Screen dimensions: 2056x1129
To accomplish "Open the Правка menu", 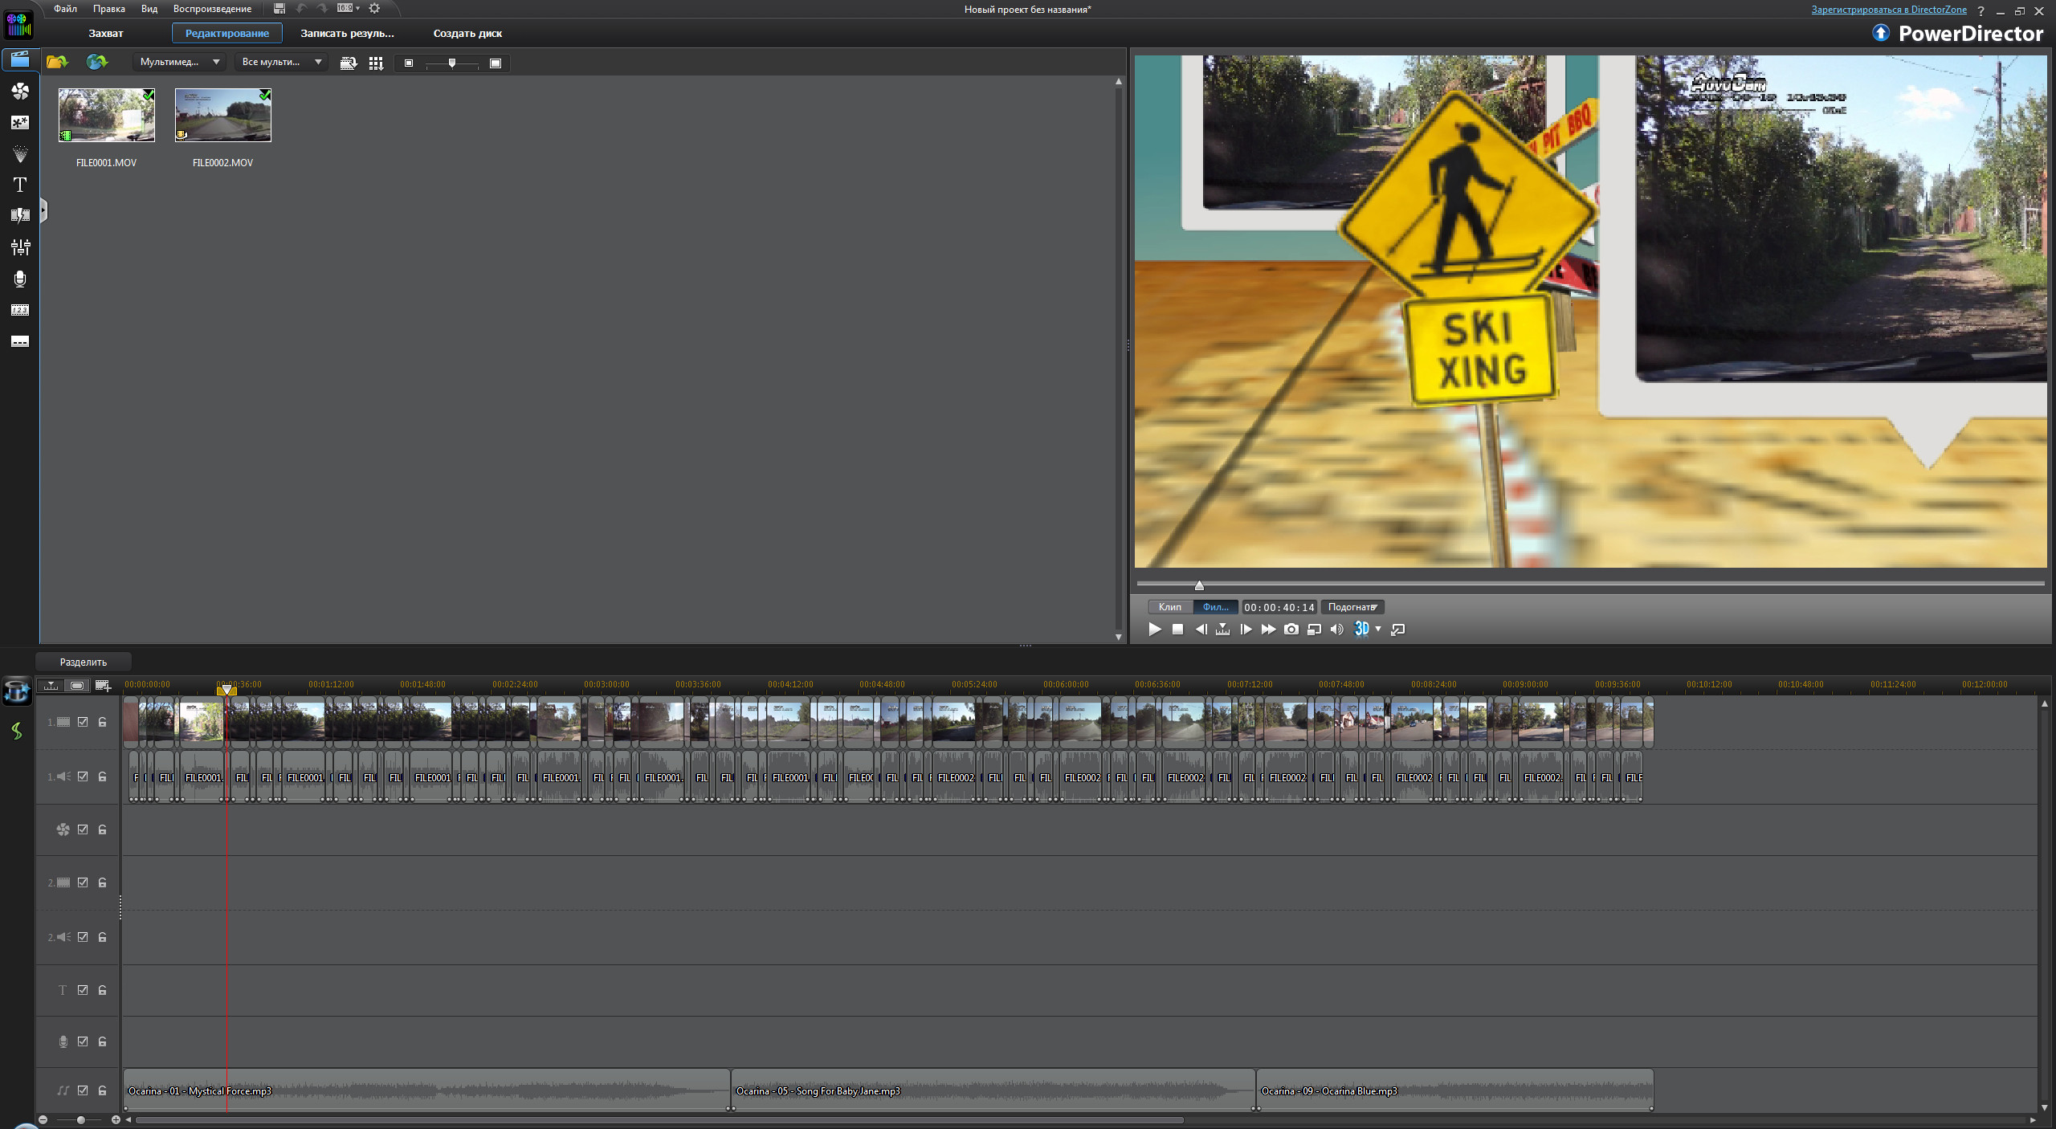I will point(108,9).
